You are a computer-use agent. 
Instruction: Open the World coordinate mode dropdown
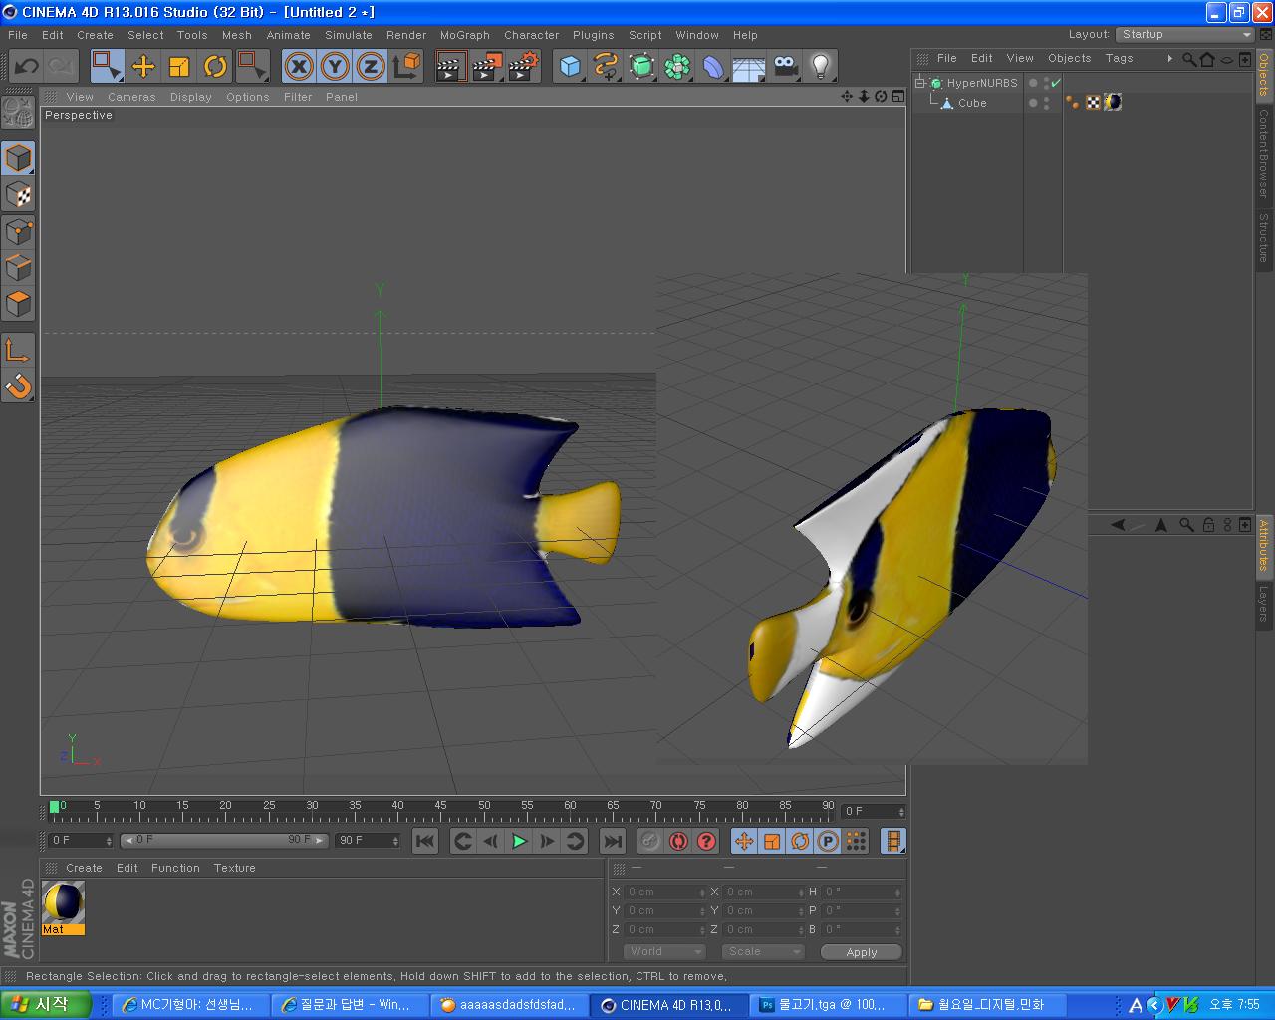click(665, 952)
